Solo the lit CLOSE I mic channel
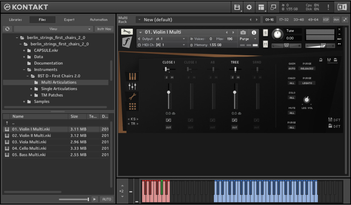 tap(166, 78)
